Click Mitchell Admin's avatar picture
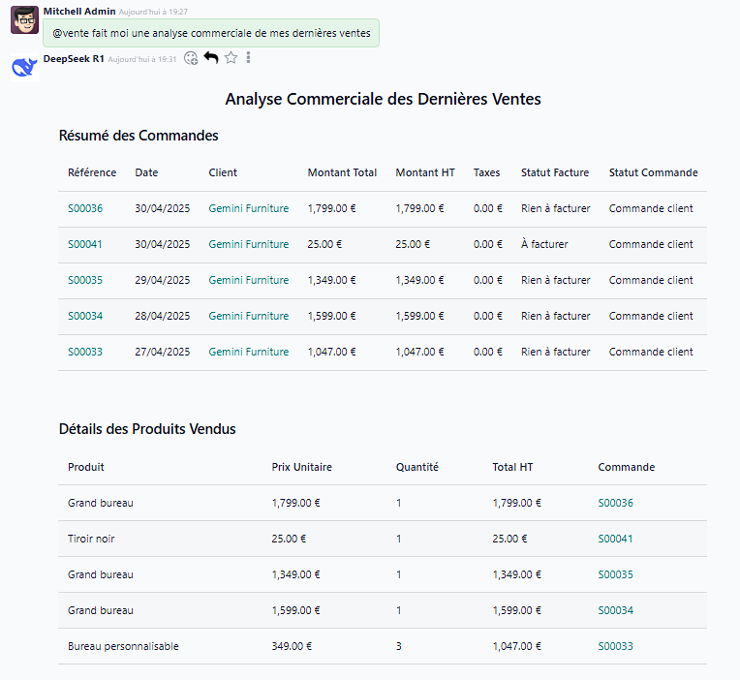Screen dimensions: 740x680 24,19
